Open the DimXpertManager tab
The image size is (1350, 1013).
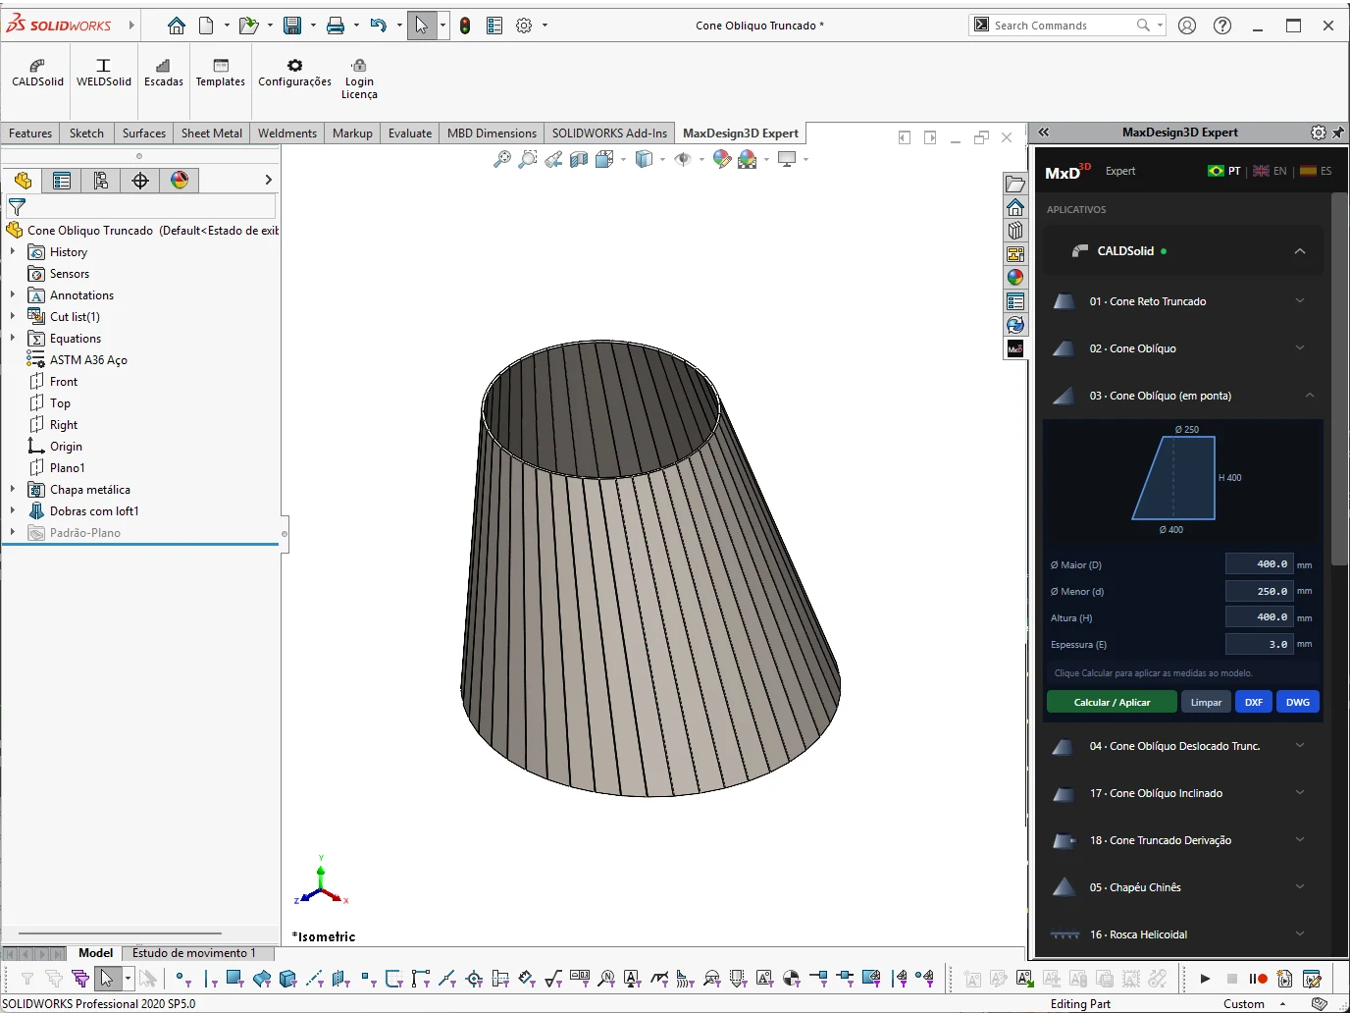pos(140,181)
